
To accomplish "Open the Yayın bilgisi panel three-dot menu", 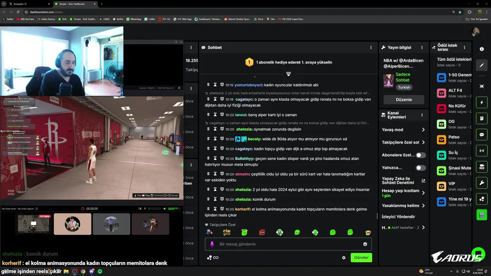I will [x=422, y=48].
